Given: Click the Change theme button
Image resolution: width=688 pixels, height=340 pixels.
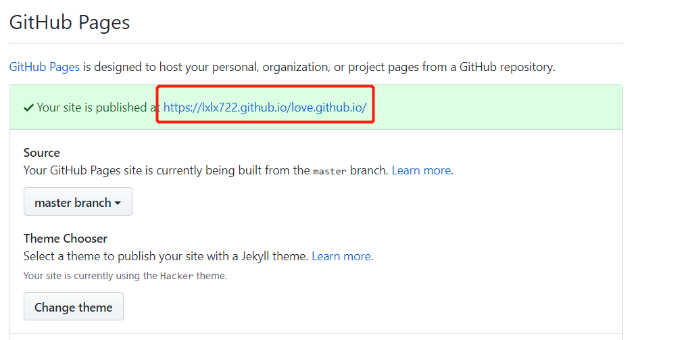Looking at the screenshot, I should click(x=74, y=307).
